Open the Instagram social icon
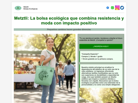 click(x=117, y=8)
